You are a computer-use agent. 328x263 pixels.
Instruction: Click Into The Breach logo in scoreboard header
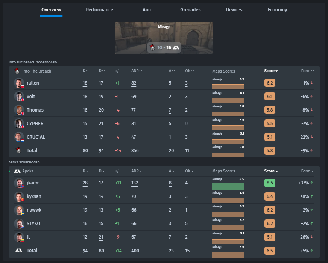pos(17,71)
